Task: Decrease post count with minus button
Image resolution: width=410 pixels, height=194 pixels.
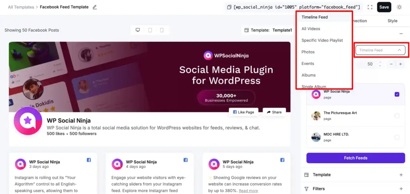Action: click(391, 64)
